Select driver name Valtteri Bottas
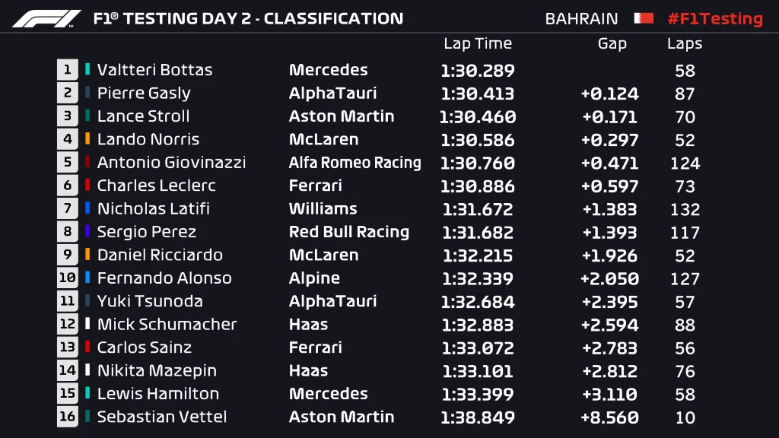The height and width of the screenshot is (438, 779). [154, 70]
